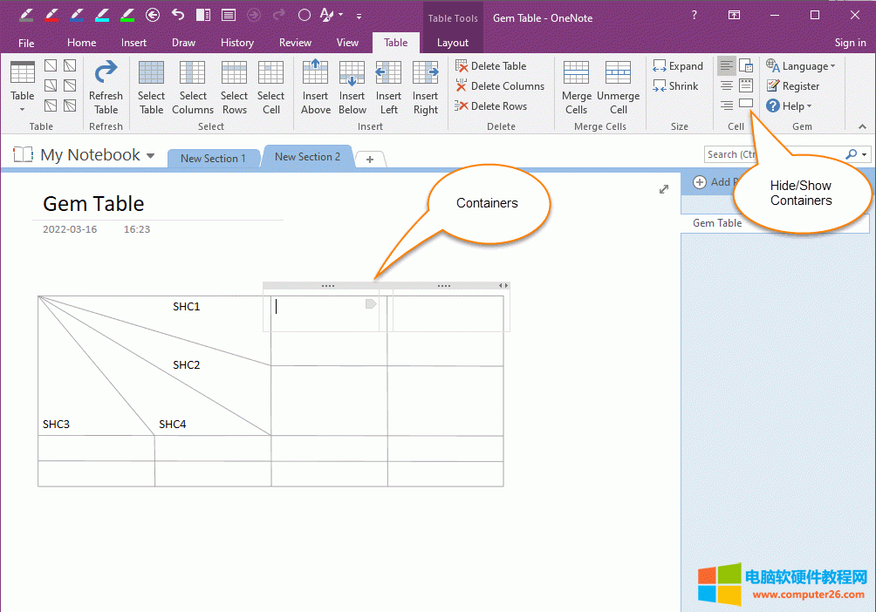The image size is (876, 612).
Task: Open My Notebook dropdown list
Action: pos(151,156)
